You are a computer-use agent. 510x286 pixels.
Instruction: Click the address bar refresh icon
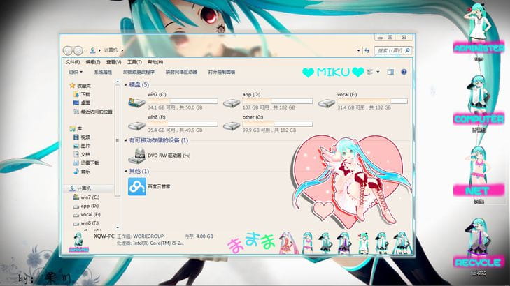coord(367,51)
